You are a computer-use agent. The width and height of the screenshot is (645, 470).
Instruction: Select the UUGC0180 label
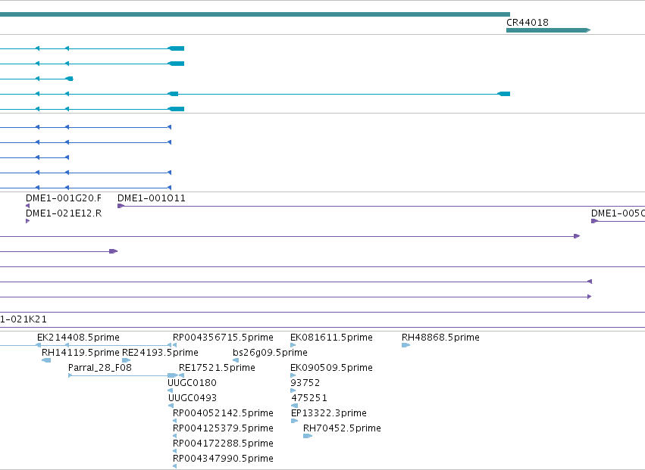pyautogui.click(x=192, y=383)
